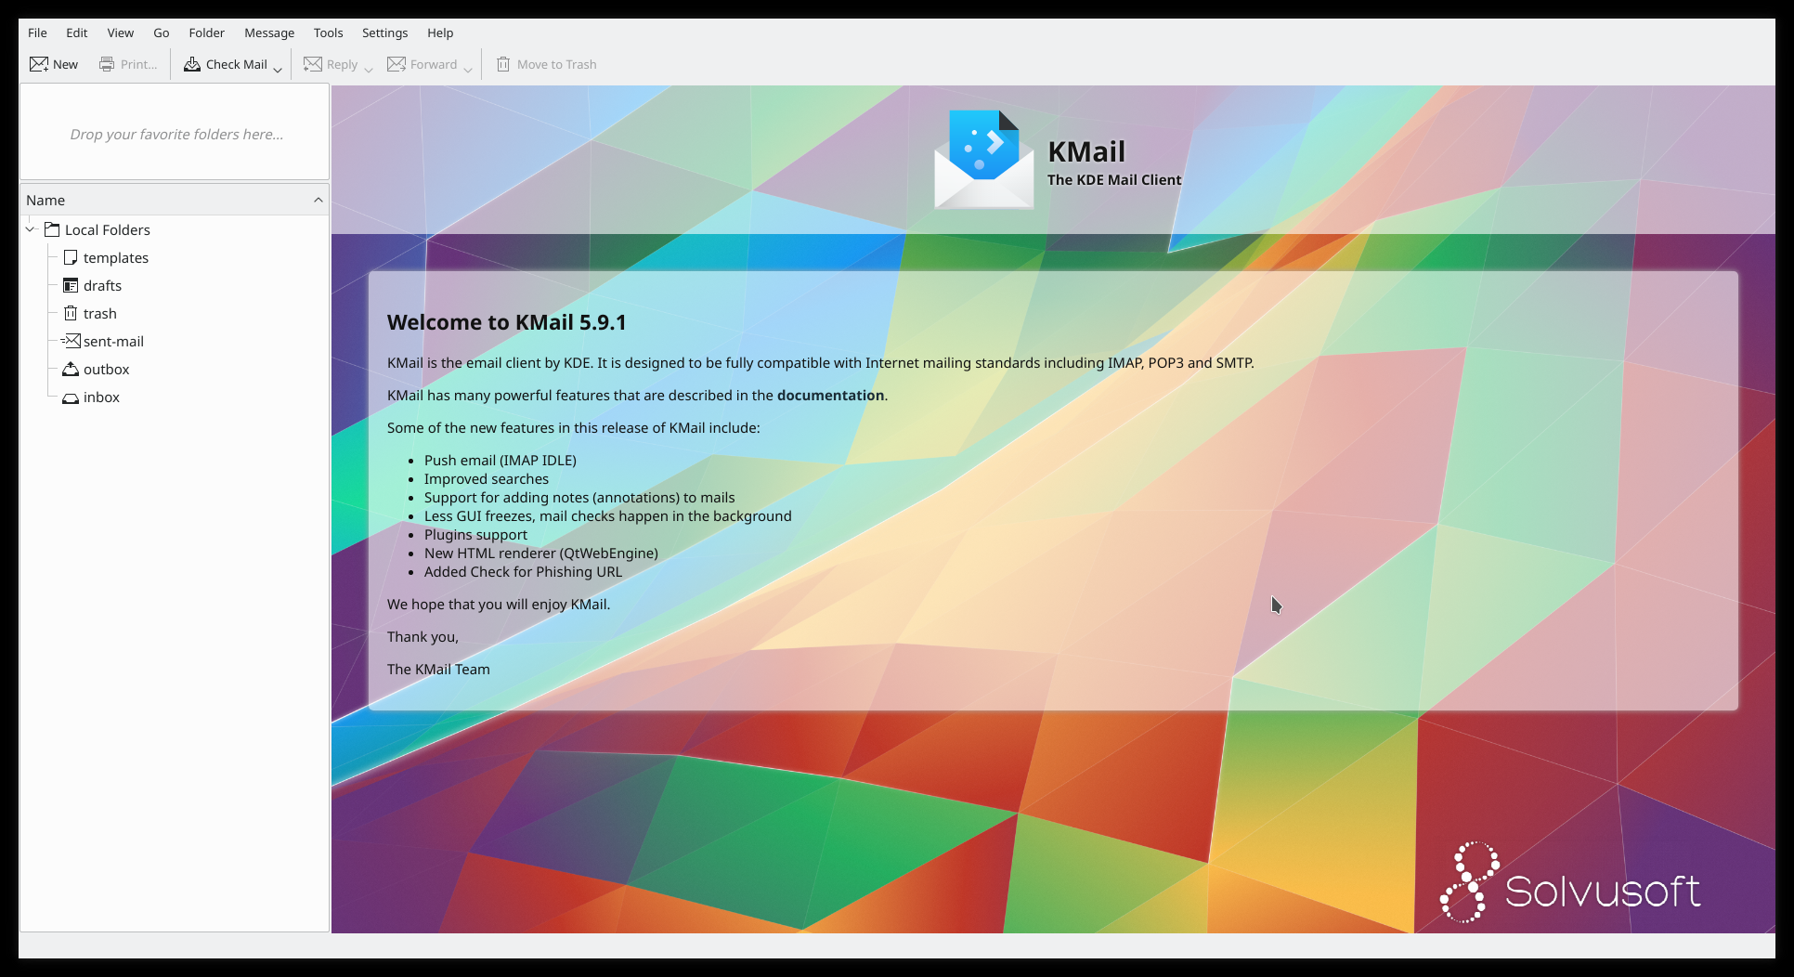The image size is (1794, 977).
Task: Open the Tools menu
Action: (329, 33)
